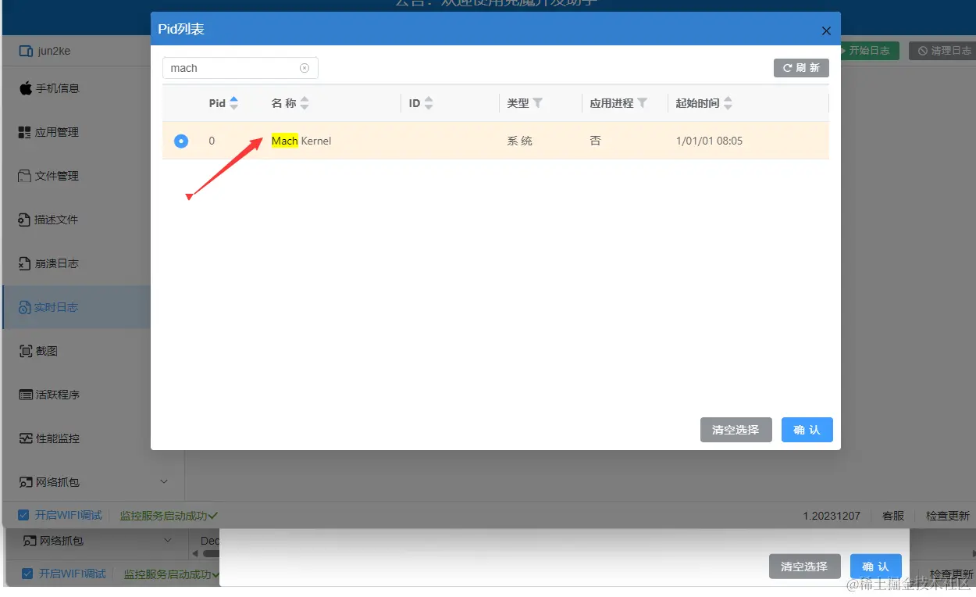Screen dimensions: 976x597
Task: Sort the list by the Pid column arrows
Action: [x=233, y=103]
